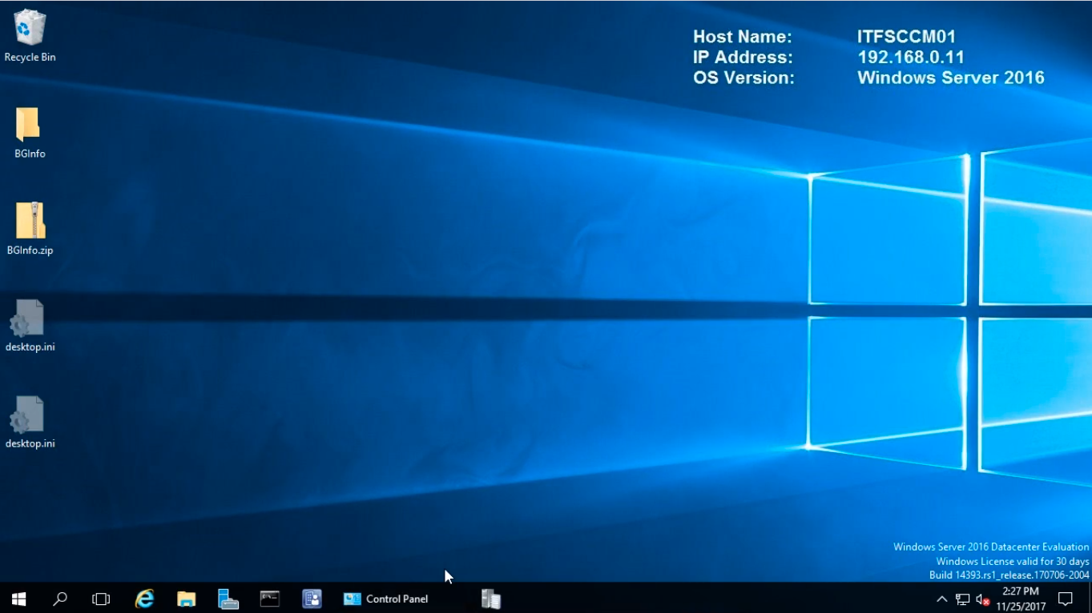Image resolution: width=1092 pixels, height=613 pixels.
Task: Click the muted volume speaker tray icon
Action: (983, 599)
